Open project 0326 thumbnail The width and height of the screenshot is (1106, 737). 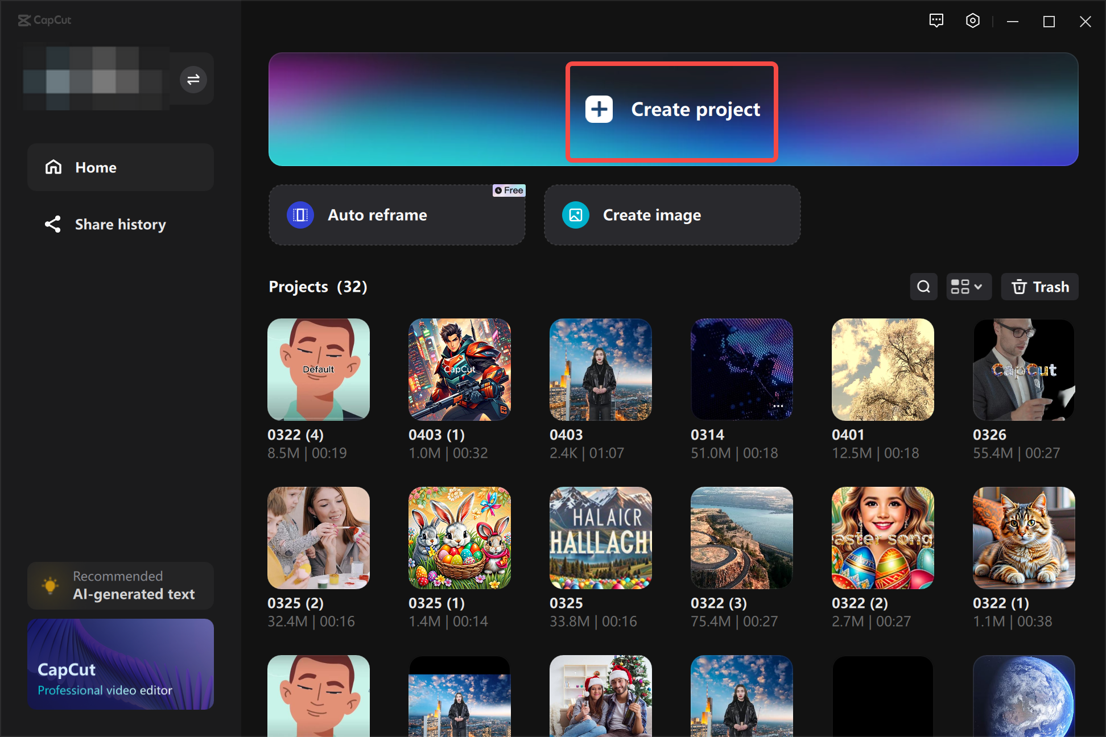1024,369
